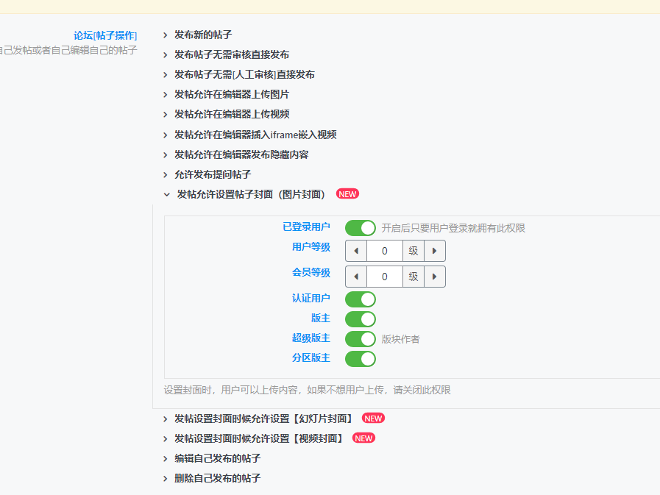The width and height of the screenshot is (660, 495).
Task: Toggle the 分区版主 switch
Action: [360, 358]
